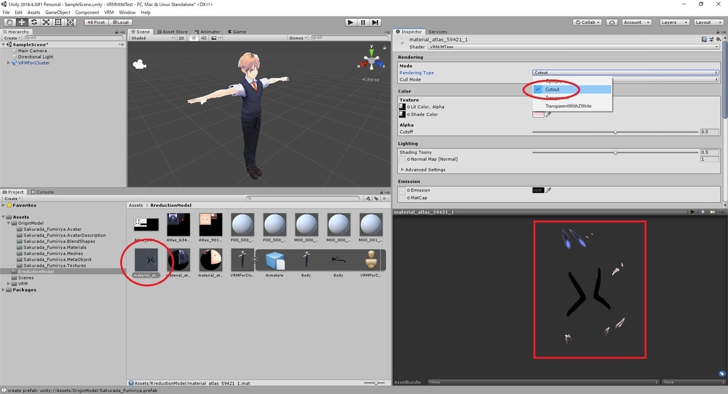Switch to the Asset Store tab
728x394 pixels.
pyautogui.click(x=172, y=32)
